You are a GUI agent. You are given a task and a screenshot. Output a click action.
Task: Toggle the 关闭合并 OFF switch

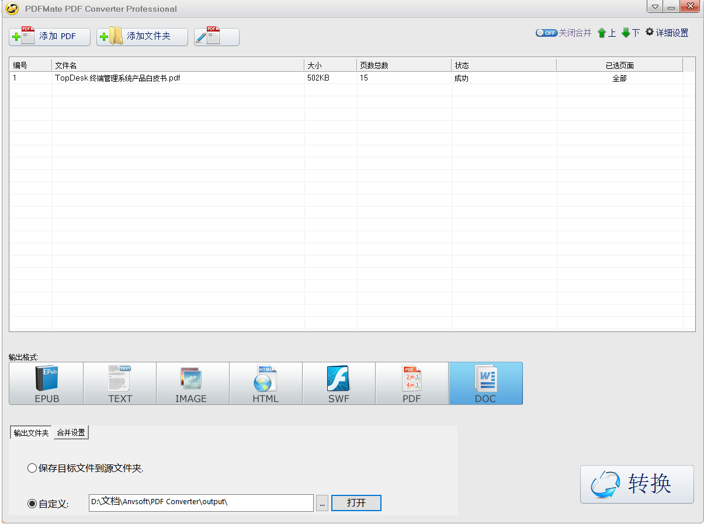click(546, 33)
